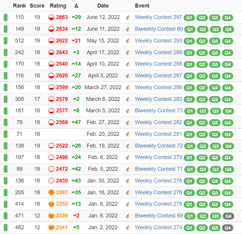Click the Date column header
The image size is (242, 234).
103,6
